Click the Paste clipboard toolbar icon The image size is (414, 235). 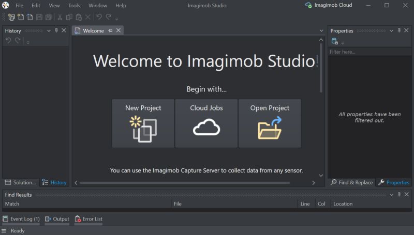click(x=79, y=17)
